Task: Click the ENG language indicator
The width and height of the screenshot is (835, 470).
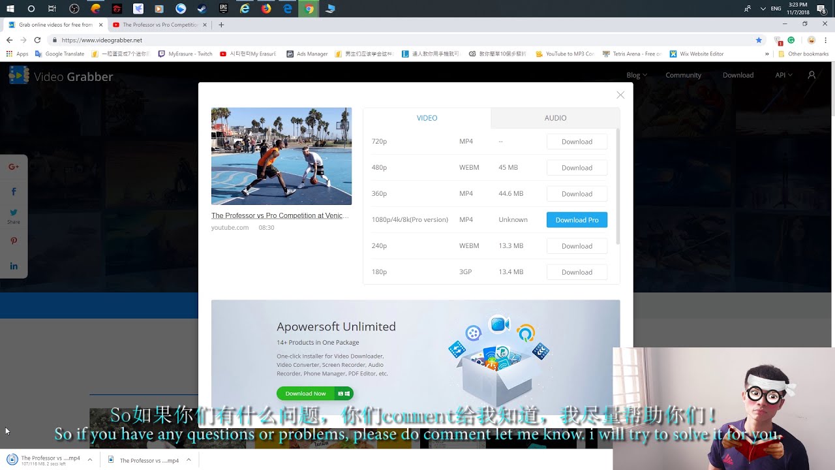Action: (x=776, y=8)
